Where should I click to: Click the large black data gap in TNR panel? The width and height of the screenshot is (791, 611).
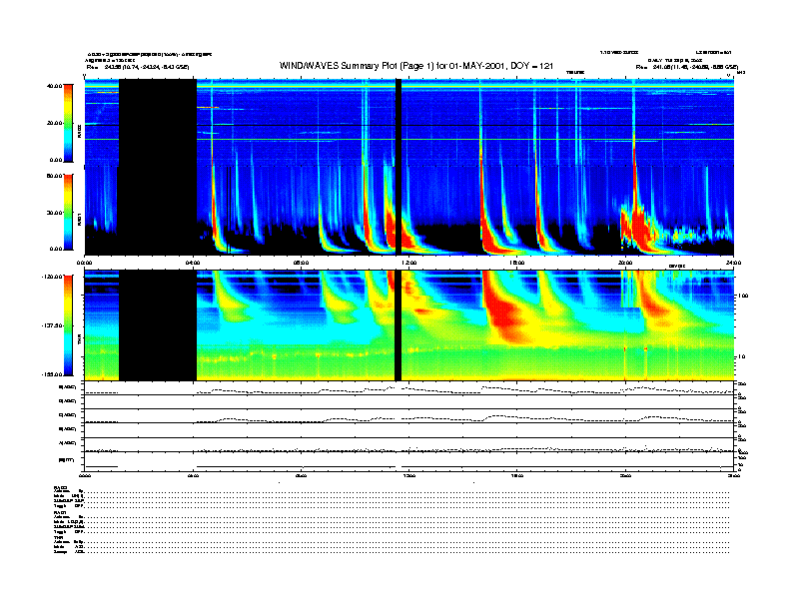(158, 325)
